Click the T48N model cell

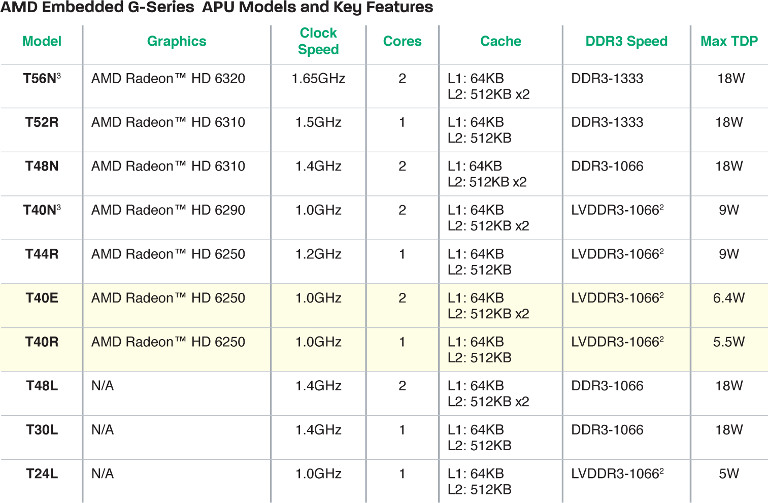[42, 166]
